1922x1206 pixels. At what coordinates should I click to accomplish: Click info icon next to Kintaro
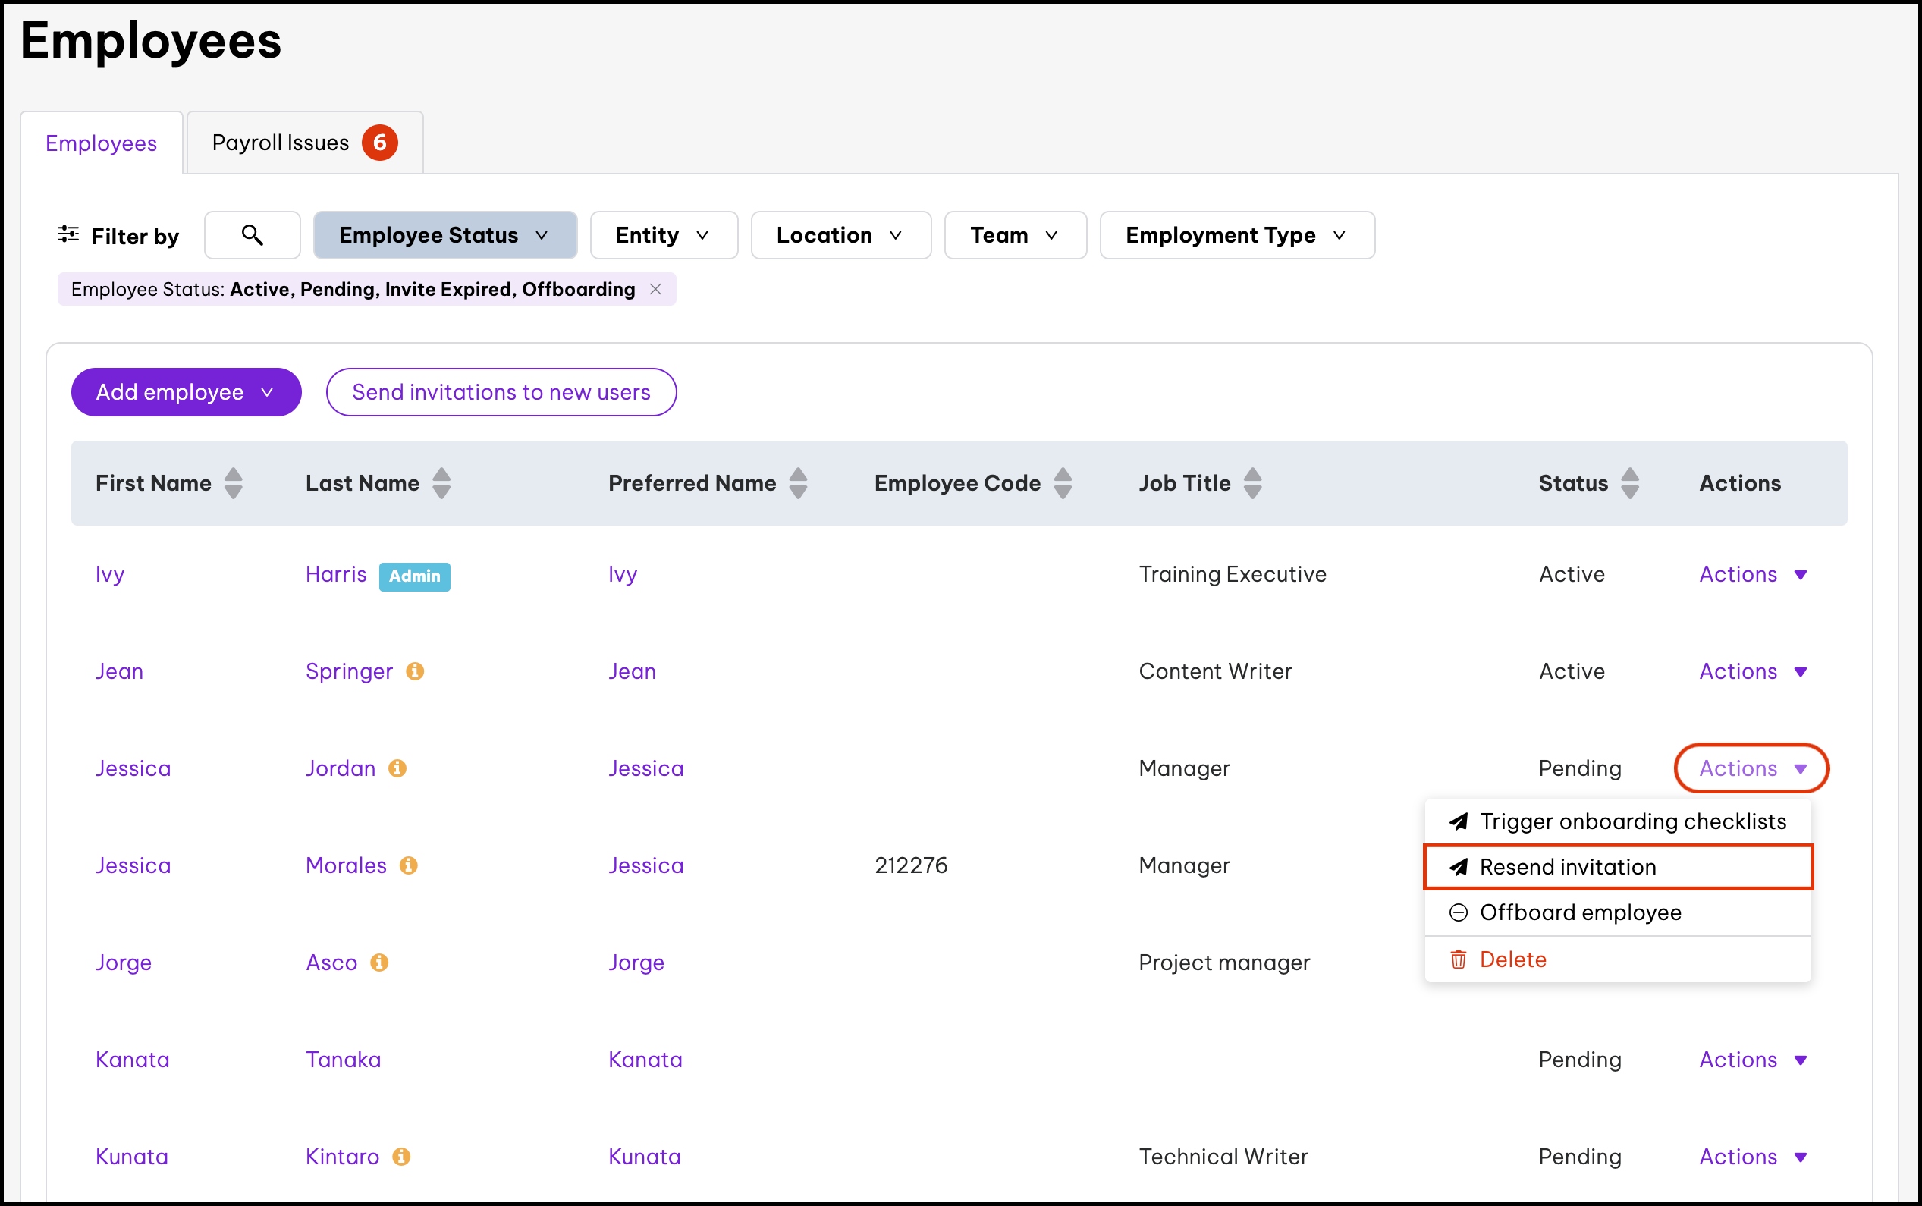402,1157
